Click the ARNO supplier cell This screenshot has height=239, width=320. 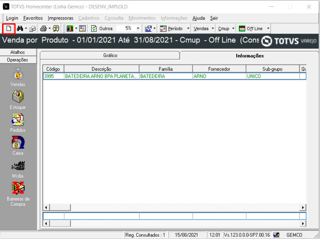(219, 76)
